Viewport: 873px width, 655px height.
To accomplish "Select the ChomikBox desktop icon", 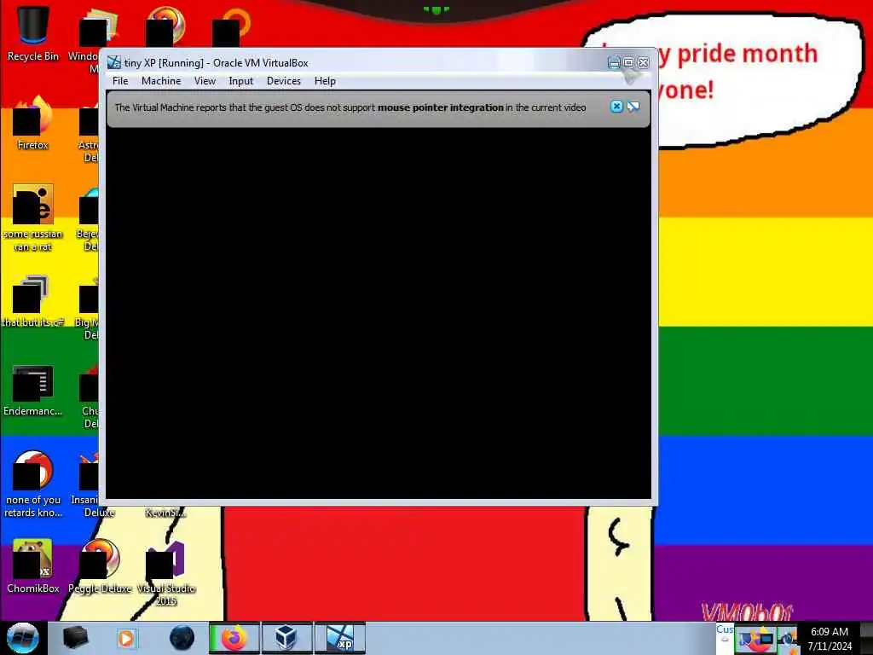I will click(33, 565).
